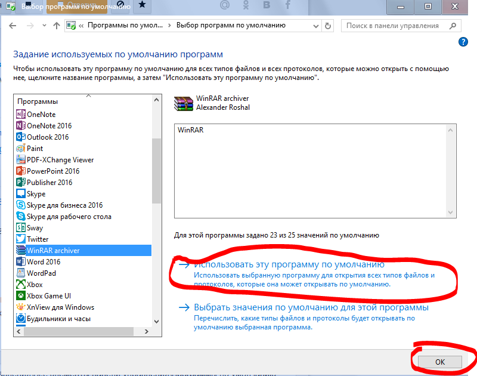Image resolution: width=477 pixels, height=376 pixels.
Task: Go forward with the right arrow
Action: click(x=30, y=26)
